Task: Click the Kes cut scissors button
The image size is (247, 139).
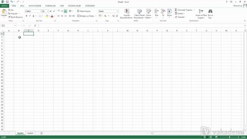Action: 11,10
